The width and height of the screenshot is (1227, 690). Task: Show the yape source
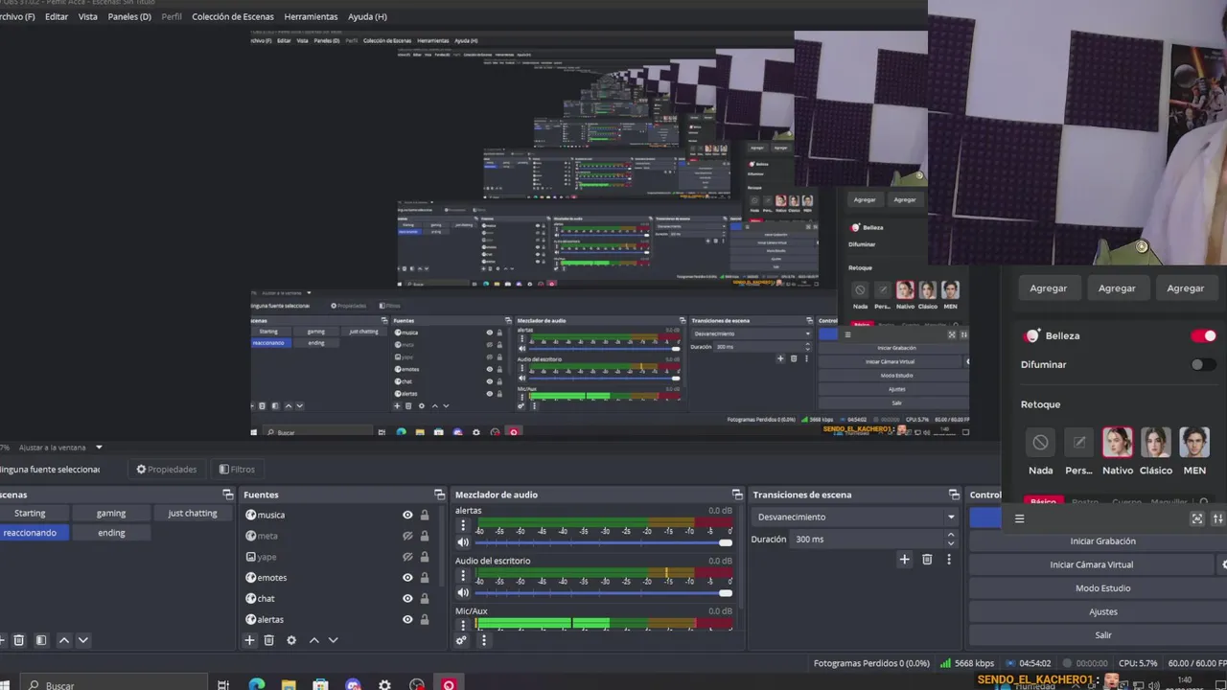pos(407,557)
